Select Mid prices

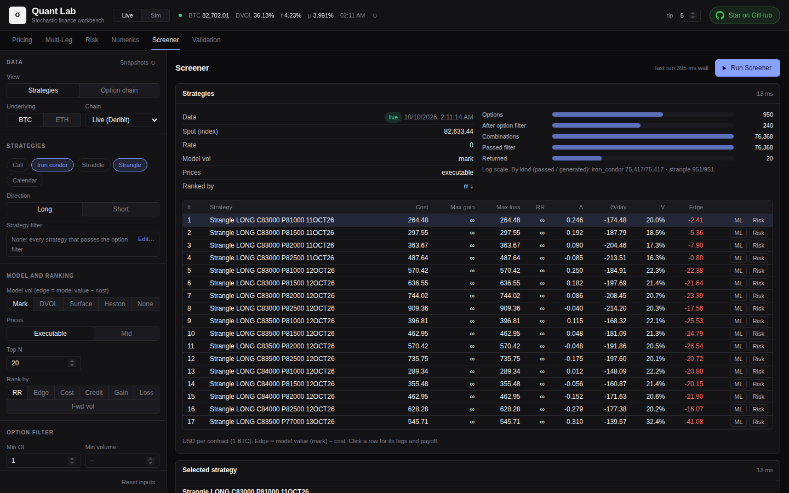point(127,334)
